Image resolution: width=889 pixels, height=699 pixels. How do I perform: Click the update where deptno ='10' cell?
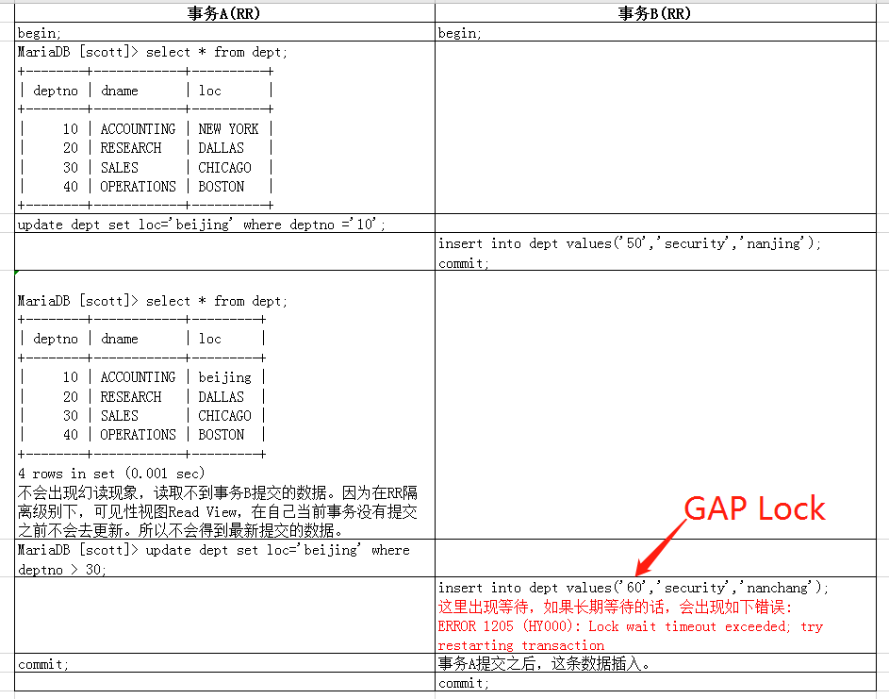pos(224,224)
